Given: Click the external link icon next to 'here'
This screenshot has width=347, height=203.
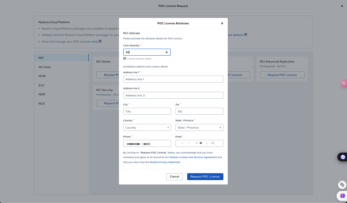Looking at the screenshot, I should [100, 41].
